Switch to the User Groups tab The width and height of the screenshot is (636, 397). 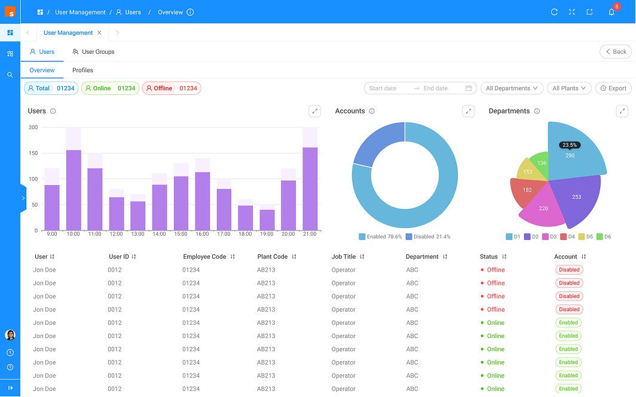[93, 52]
